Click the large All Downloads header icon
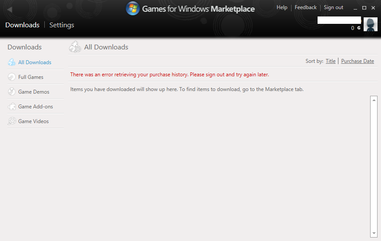Screen dimensions: 381x241 coord(75,47)
